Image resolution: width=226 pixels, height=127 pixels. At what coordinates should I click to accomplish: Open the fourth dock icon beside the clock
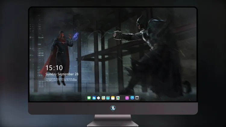click(103, 98)
